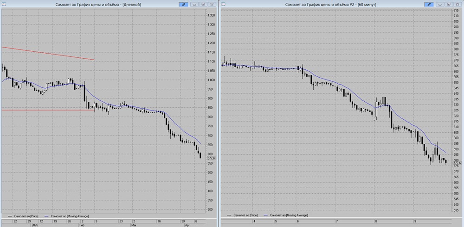Click date 8 on the 60-minute time axis
Viewport: 464px width, 227px height.
376,221
